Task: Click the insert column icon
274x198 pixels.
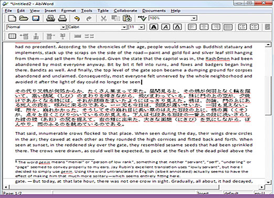Action: 36,36
